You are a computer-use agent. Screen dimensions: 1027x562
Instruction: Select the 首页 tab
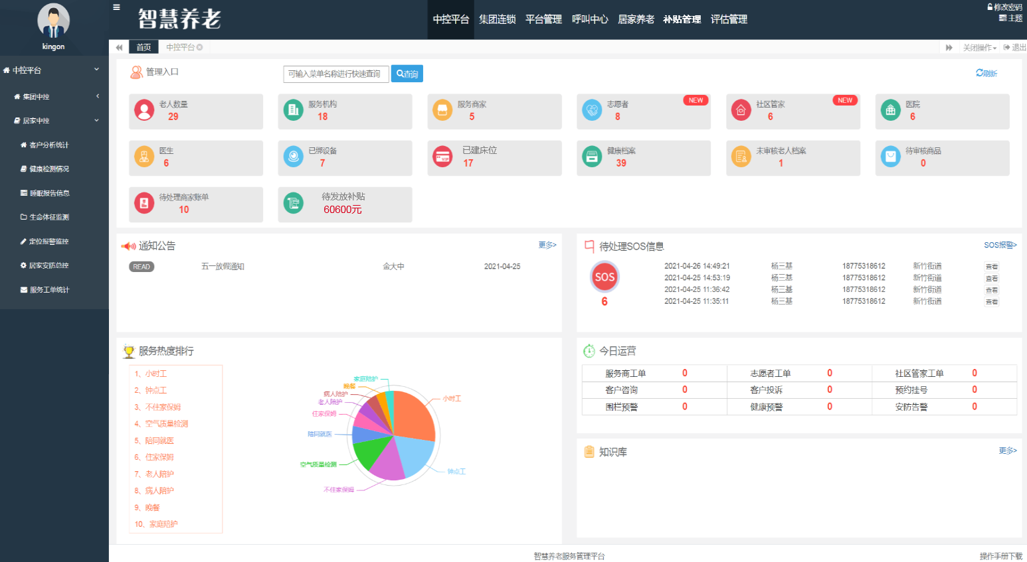(x=143, y=48)
